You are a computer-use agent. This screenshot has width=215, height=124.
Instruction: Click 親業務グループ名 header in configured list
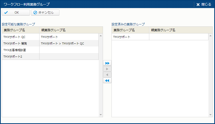[179, 30]
